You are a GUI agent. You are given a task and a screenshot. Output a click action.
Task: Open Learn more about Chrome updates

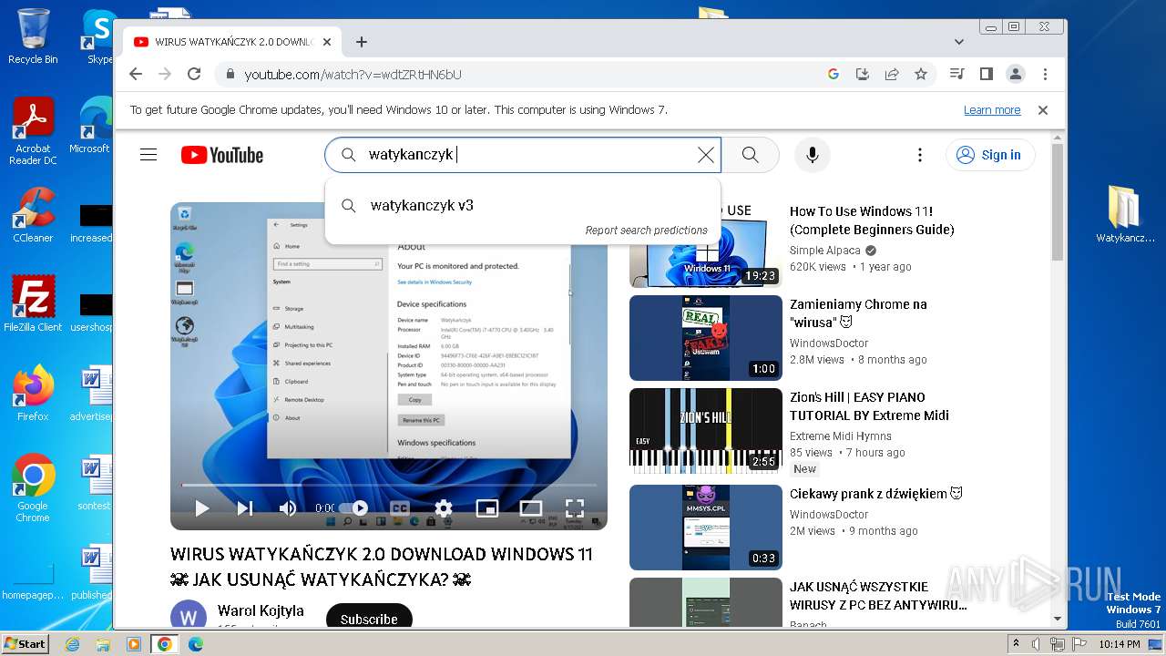pos(992,110)
